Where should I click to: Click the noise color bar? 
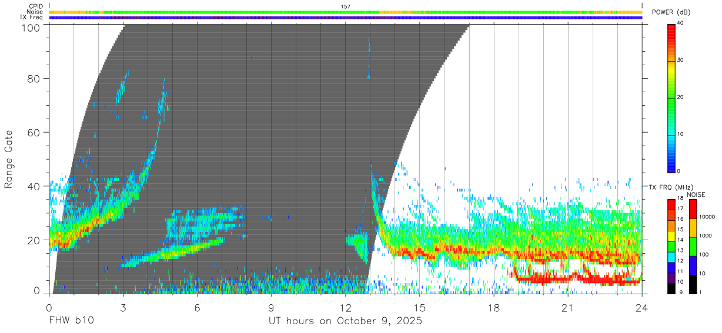click(x=693, y=247)
